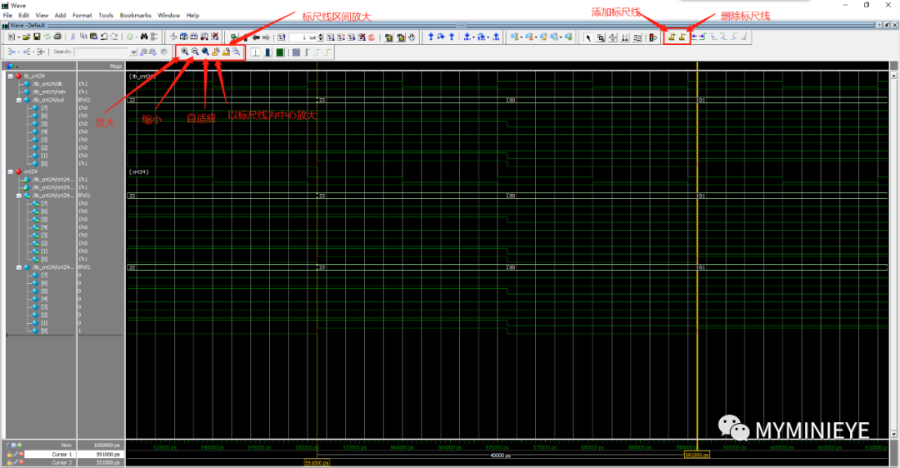The width and height of the screenshot is (900, 468).
Task: Open the Edit menu
Action: tap(23, 16)
